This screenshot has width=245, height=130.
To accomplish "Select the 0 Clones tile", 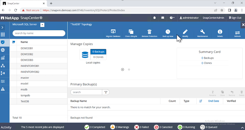I will pyautogui.click(x=98, y=57).
